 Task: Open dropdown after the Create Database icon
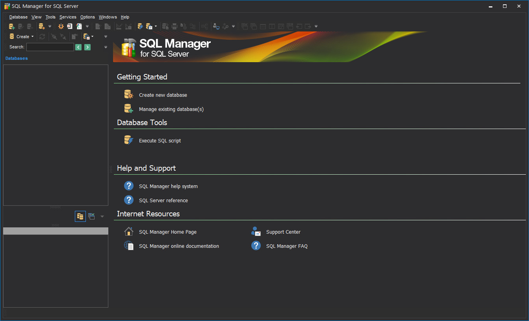(50, 26)
